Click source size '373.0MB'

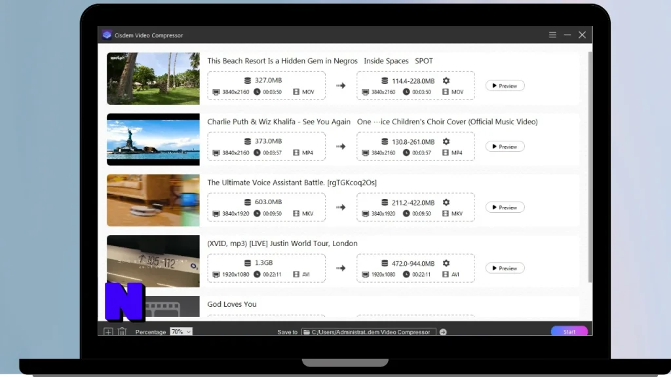coord(268,141)
